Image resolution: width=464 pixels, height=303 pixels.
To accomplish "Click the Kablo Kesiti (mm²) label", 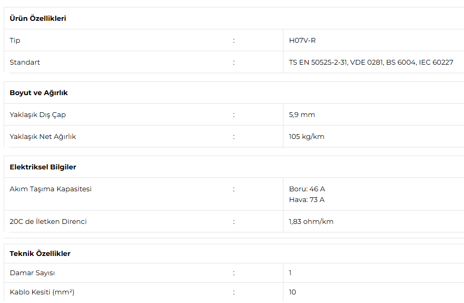I will click(x=42, y=292).
